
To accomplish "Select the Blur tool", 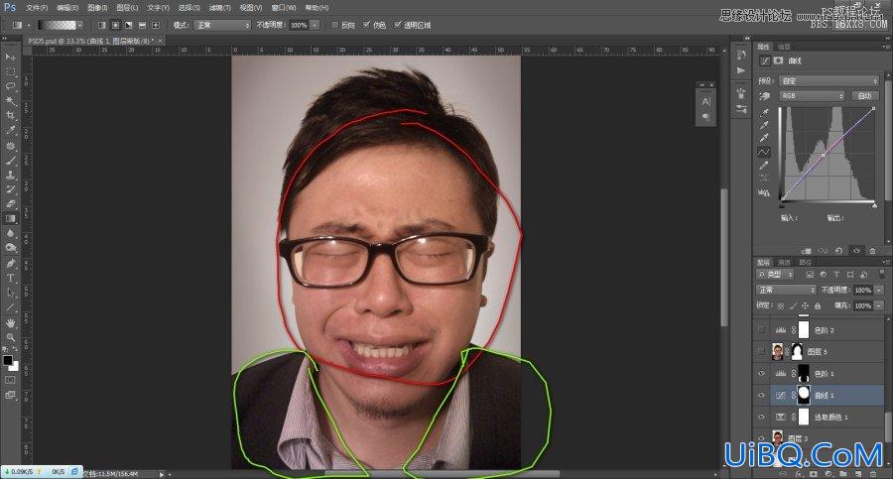I will tap(10, 233).
